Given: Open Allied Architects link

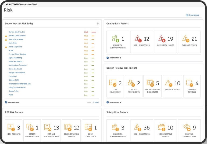Looking at the screenshot, I should pos(15,61).
